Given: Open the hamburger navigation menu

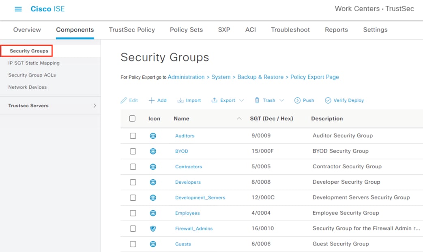Looking at the screenshot, I should point(18,9).
